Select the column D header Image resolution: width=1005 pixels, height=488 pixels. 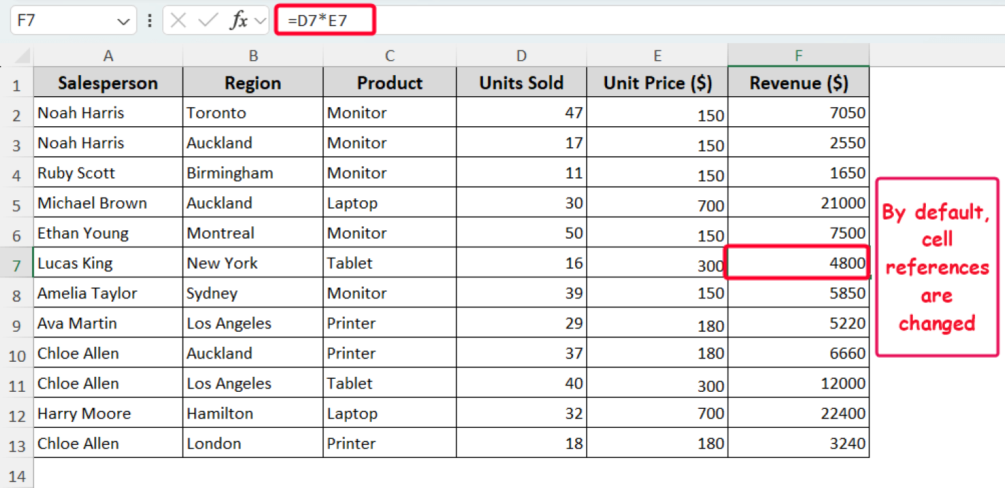[521, 56]
